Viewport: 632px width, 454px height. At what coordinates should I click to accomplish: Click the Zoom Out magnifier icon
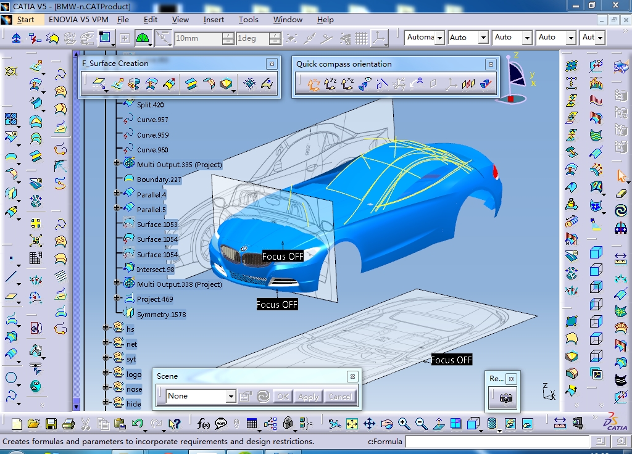[421, 424]
